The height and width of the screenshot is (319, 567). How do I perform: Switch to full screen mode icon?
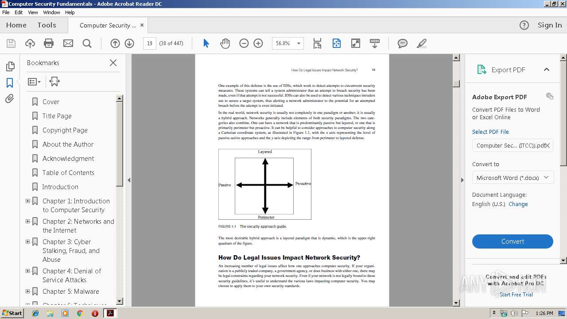click(x=355, y=43)
